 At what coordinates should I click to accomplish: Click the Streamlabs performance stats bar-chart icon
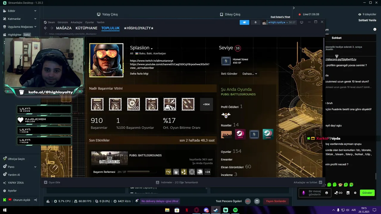pos(48,201)
